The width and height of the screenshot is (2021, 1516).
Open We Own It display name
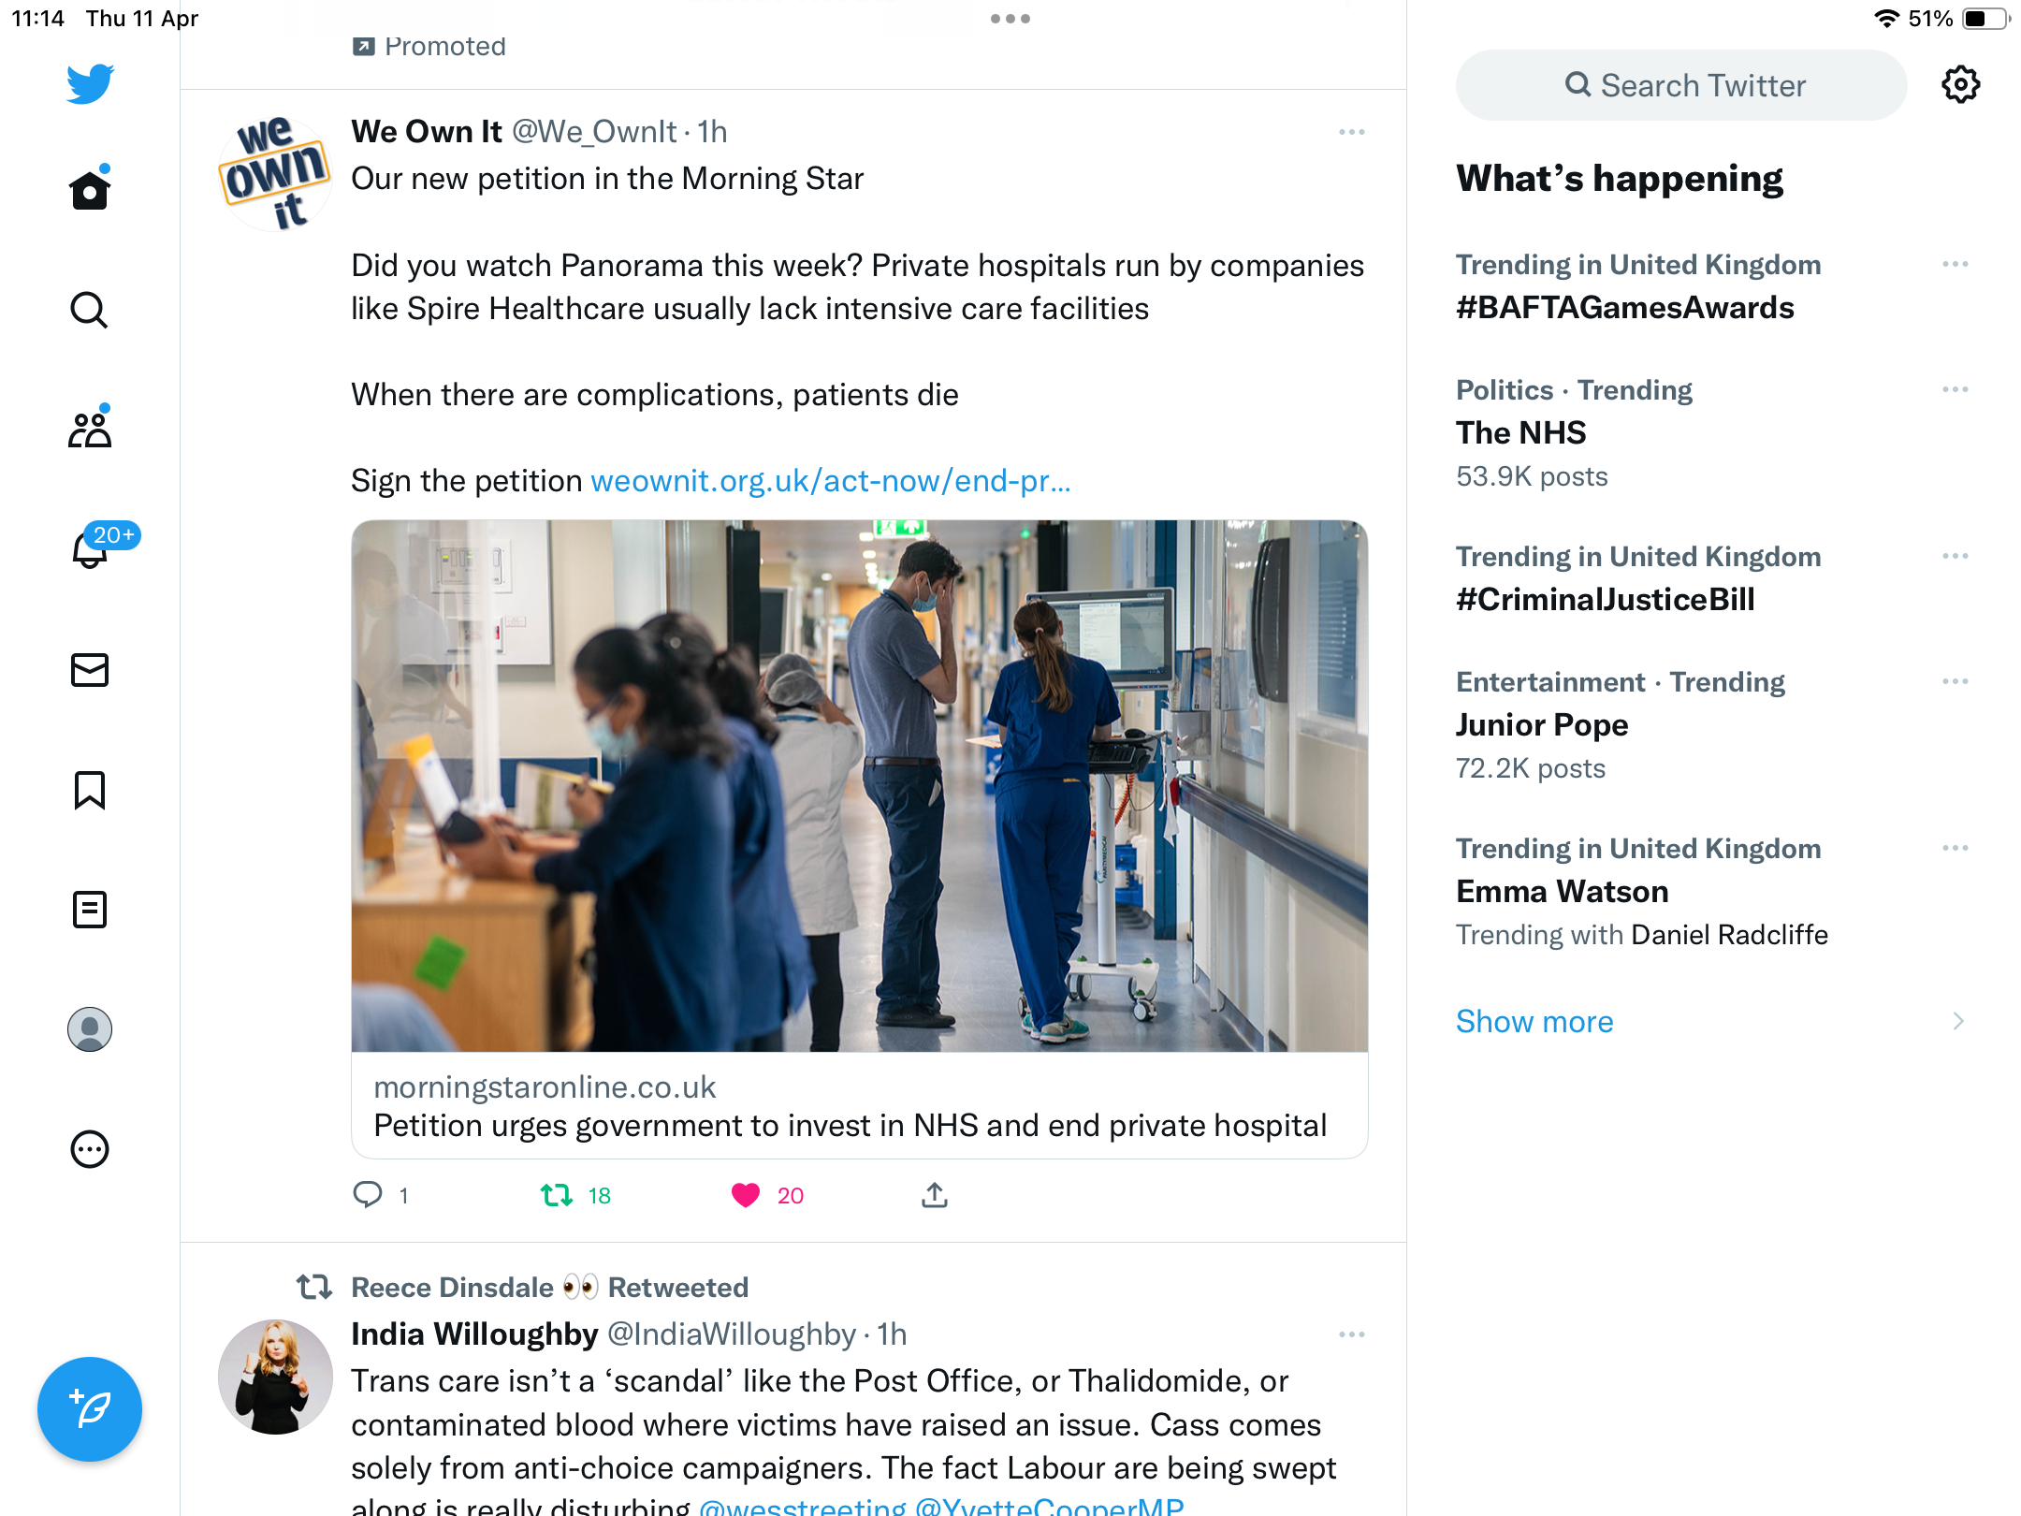[427, 132]
